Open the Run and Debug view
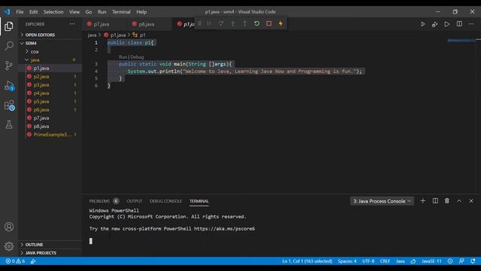Screen dimensions: 481x271 click(9, 85)
